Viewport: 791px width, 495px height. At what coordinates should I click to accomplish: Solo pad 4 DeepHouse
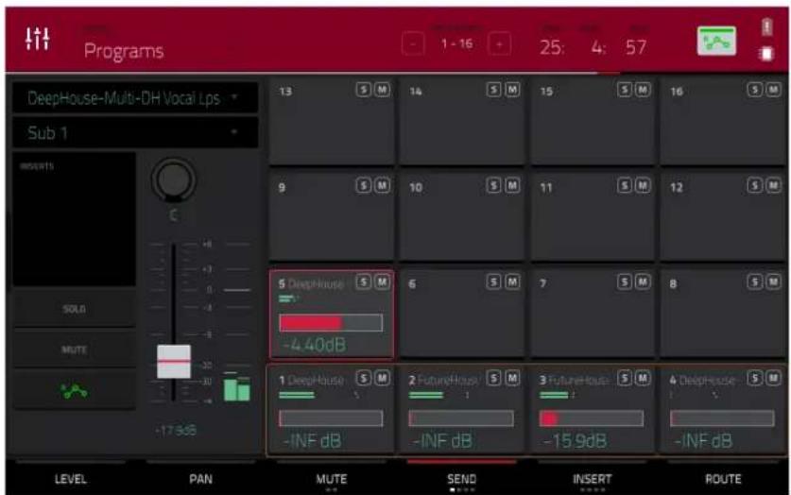tap(755, 378)
